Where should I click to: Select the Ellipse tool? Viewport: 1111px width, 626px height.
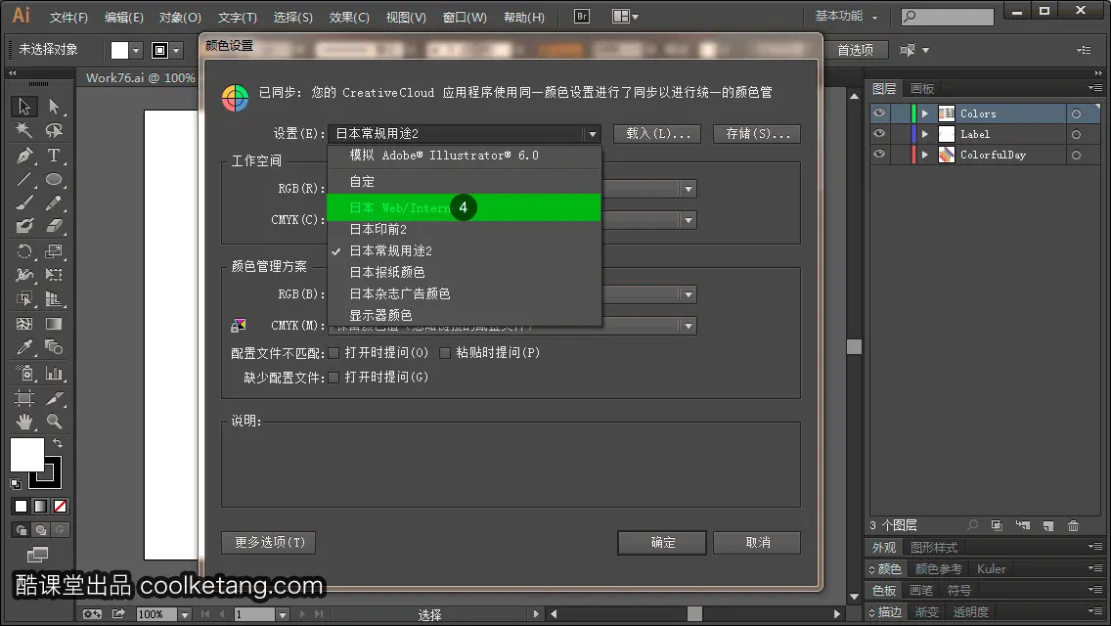(x=54, y=179)
